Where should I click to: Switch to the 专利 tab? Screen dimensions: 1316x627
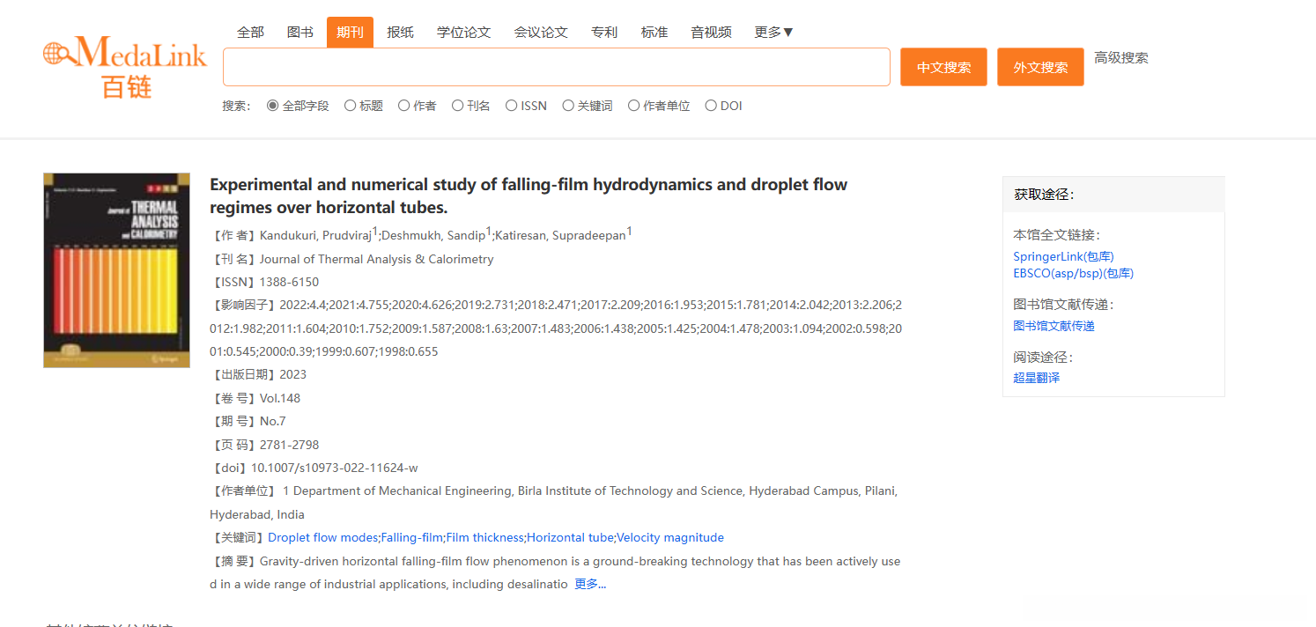point(604,32)
